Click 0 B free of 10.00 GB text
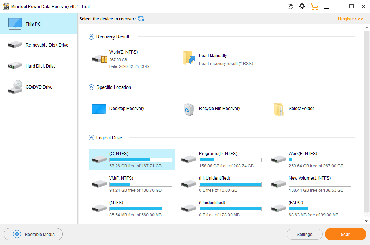This screenshot has width=370, height=245. pos(218,190)
